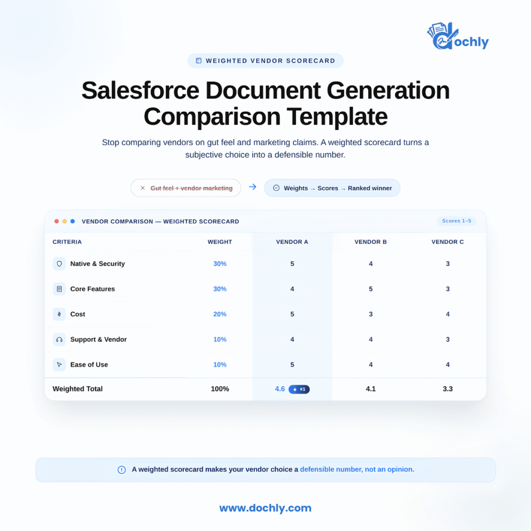
Task: Click Vendor B's 4.1 weighted total
Action: 370,389
